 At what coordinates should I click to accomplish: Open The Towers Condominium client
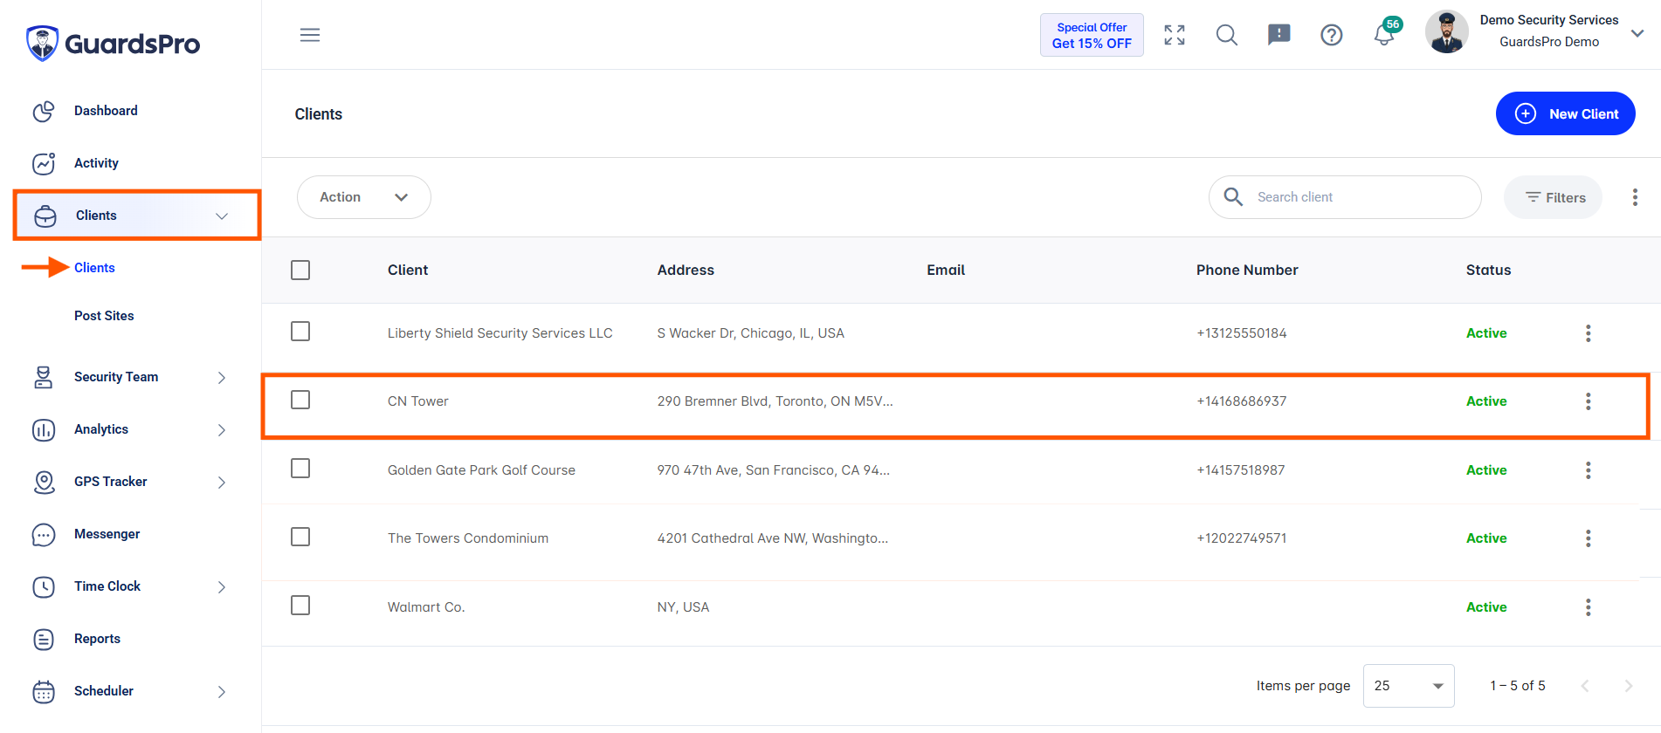click(x=468, y=538)
